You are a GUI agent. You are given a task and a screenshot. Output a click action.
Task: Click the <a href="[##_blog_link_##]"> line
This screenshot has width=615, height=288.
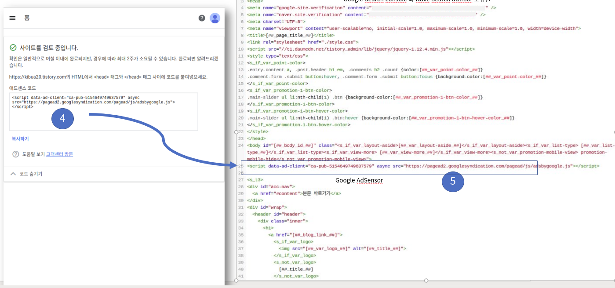(305, 235)
